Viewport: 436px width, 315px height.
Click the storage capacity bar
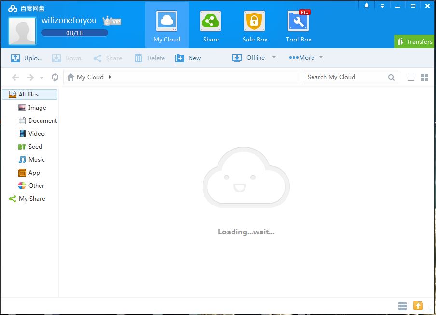click(74, 33)
